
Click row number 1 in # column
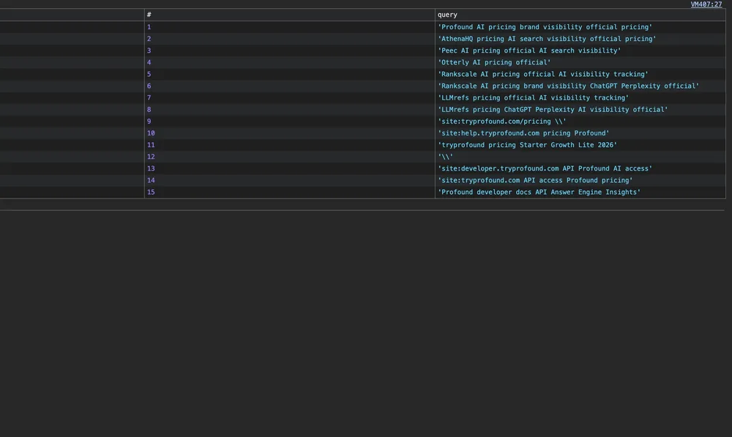pyautogui.click(x=149, y=27)
